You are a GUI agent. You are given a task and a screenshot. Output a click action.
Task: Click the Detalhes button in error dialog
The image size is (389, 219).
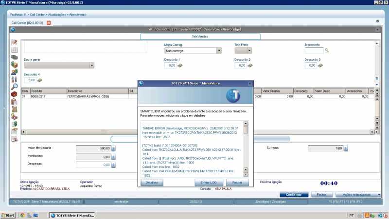pyautogui.click(x=152, y=182)
